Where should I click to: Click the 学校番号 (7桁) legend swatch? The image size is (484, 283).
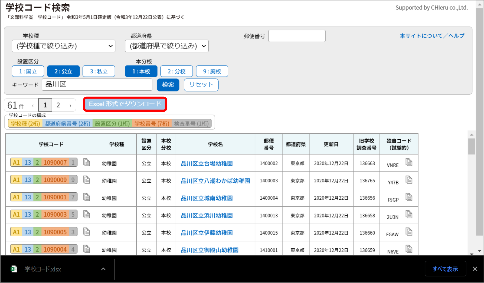coord(152,123)
